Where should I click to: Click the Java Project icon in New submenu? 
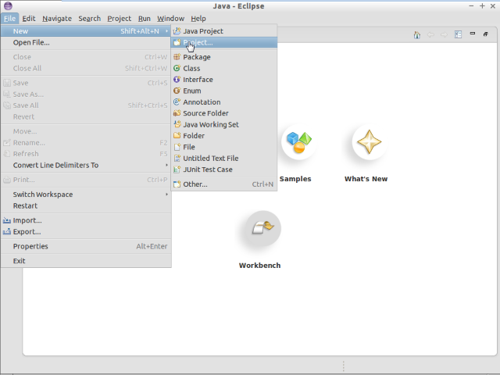click(177, 31)
